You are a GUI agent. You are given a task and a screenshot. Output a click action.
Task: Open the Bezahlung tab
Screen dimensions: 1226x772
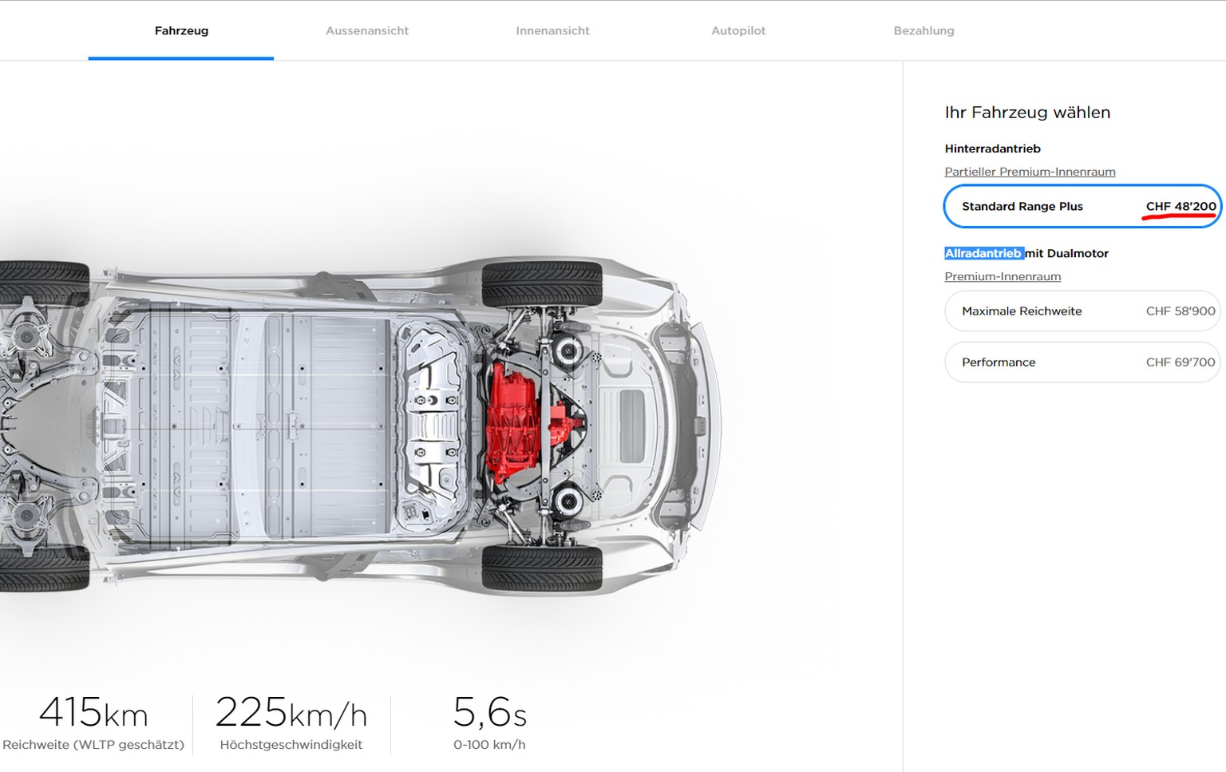pos(923,30)
